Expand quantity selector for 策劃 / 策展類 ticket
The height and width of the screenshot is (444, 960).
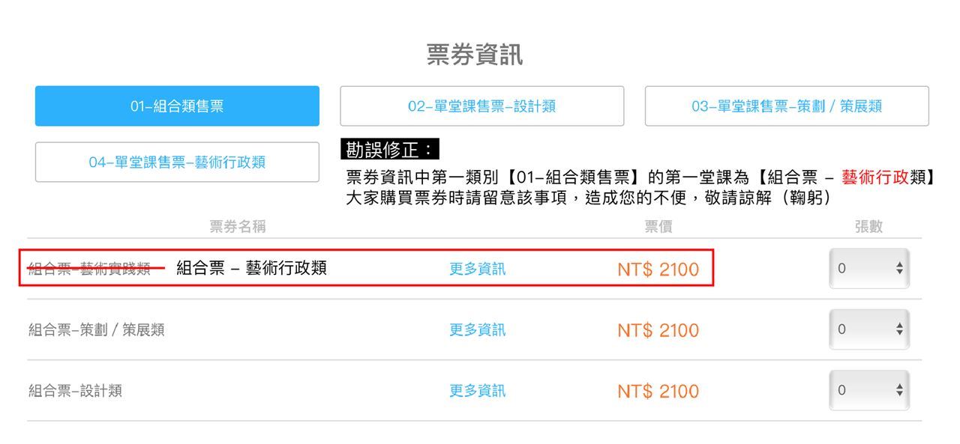[x=869, y=330]
